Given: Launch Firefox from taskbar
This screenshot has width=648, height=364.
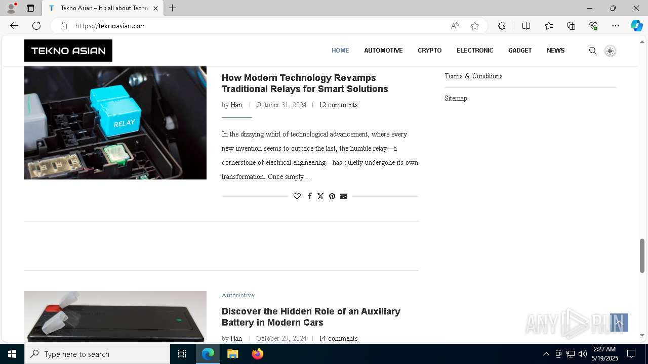Looking at the screenshot, I should click(x=258, y=354).
